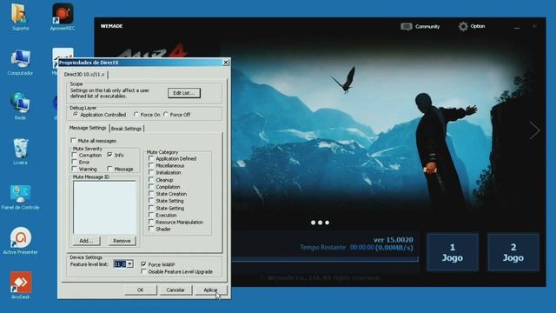Open the Lixeira recycle bin icon
This screenshot has width=556, height=313.
click(20, 151)
